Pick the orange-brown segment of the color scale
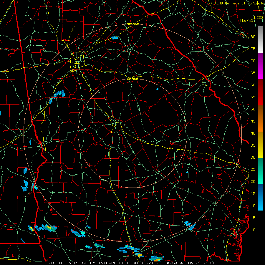 click(x=260, y=119)
